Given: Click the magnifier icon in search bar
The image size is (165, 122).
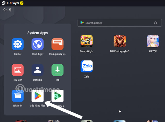Looking at the screenshot, I should pos(155,23).
